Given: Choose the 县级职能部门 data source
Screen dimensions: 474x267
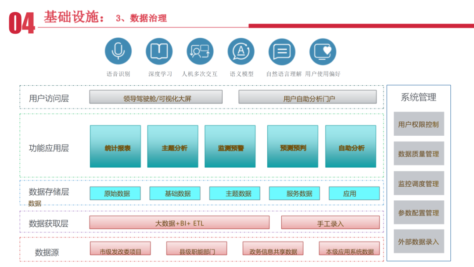Looking at the screenshot, I should pos(197,249).
